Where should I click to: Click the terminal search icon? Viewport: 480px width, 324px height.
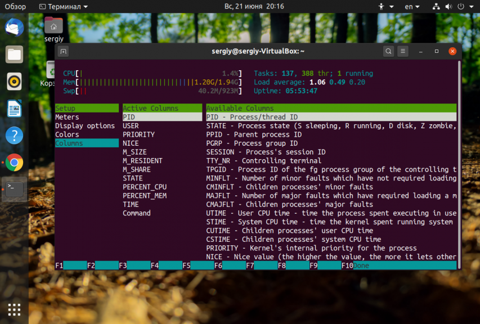[388, 51]
